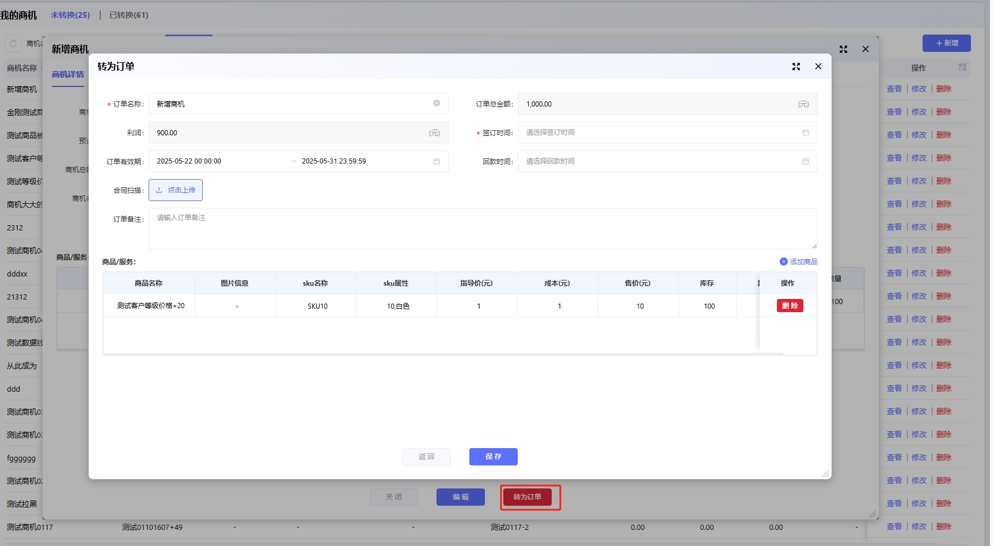
Task: Click calendar icon in 回款时间 field
Action: point(805,161)
